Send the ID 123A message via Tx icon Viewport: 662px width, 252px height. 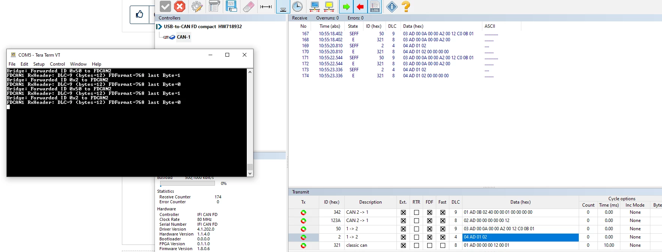click(303, 221)
